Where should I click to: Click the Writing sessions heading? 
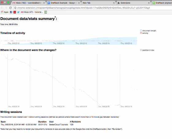(11, 112)
